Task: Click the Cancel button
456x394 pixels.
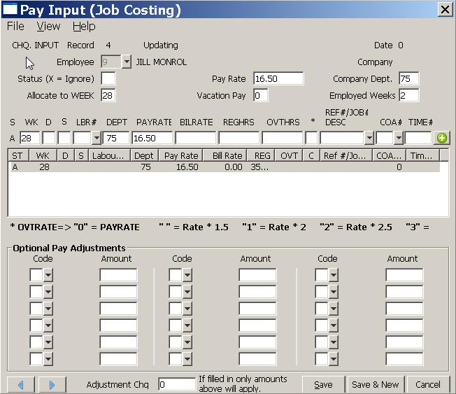Action: (x=428, y=384)
